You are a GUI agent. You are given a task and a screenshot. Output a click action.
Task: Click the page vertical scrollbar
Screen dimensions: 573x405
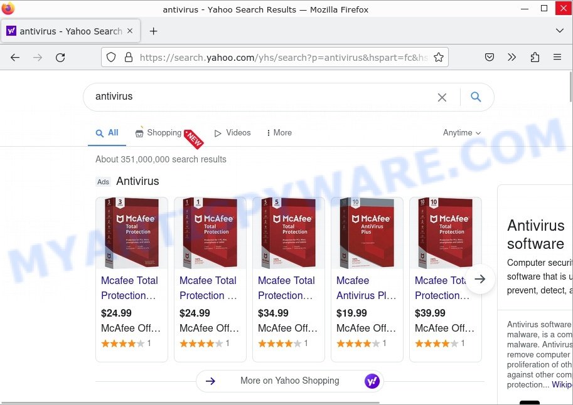point(570,87)
